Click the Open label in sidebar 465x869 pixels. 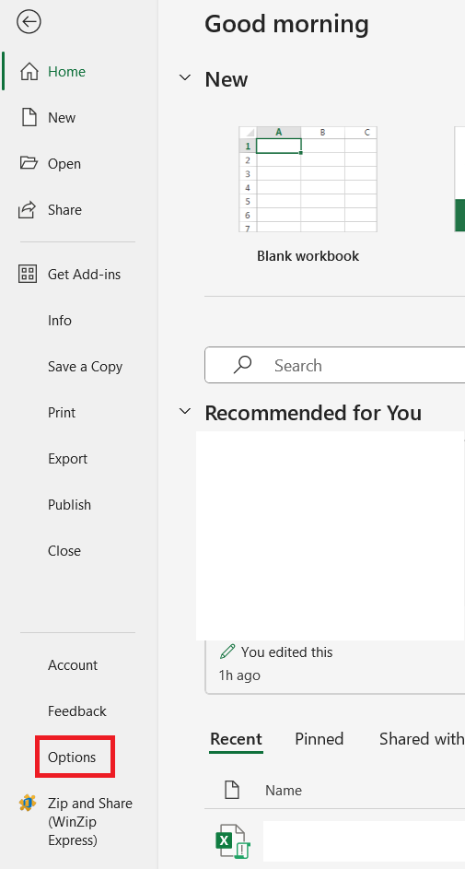click(64, 163)
